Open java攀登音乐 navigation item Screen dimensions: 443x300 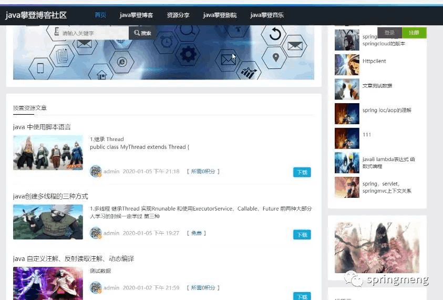pyautogui.click(x=267, y=15)
